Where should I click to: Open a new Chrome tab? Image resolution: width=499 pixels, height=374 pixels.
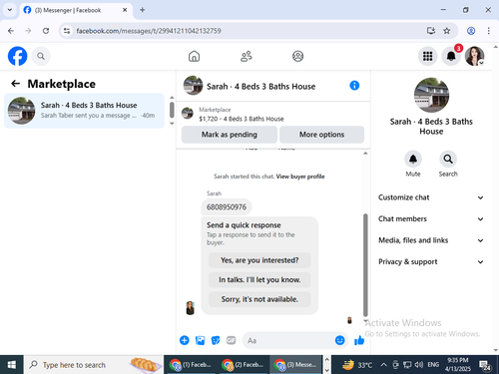point(143,10)
